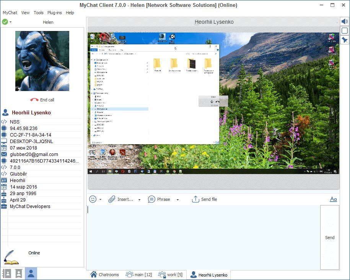Switch to the work [5] tab

(171, 275)
